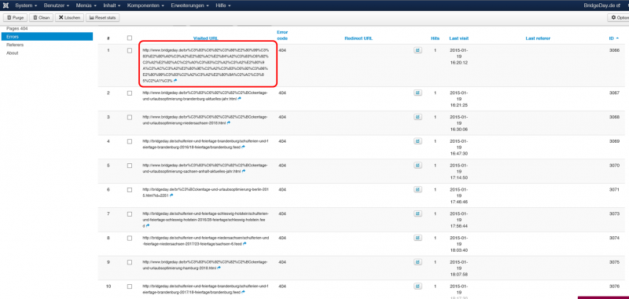Open external link arrow after hamburg-2018.html URL
This screenshot has height=299, width=629.
(219, 268)
